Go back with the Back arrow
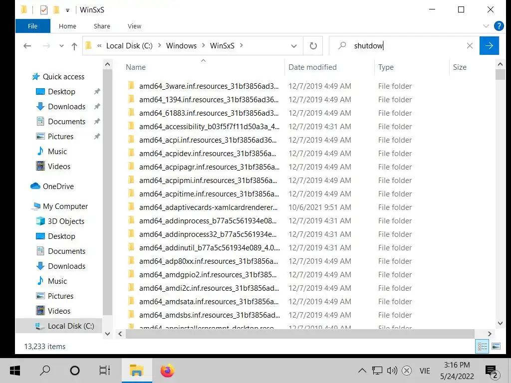 click(x=27, y=46)
